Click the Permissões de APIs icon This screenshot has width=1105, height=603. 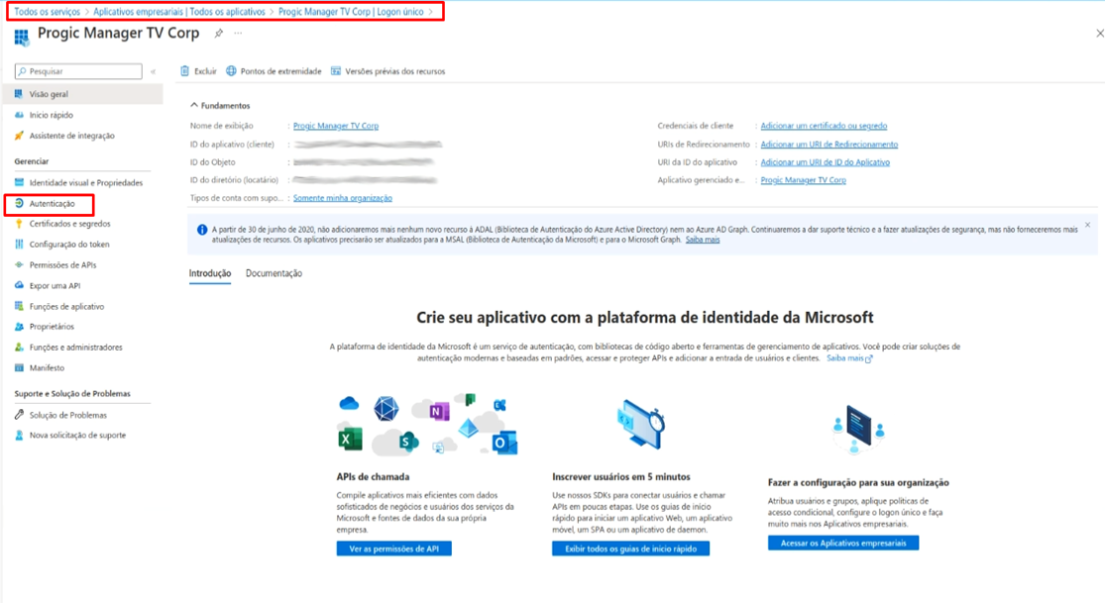click(x=19, y=265)
